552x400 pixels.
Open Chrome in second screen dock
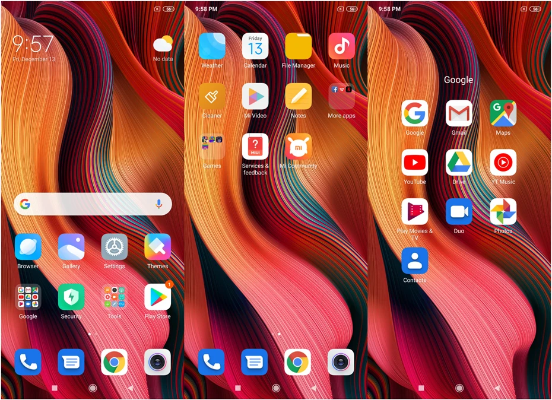(297, 362)
